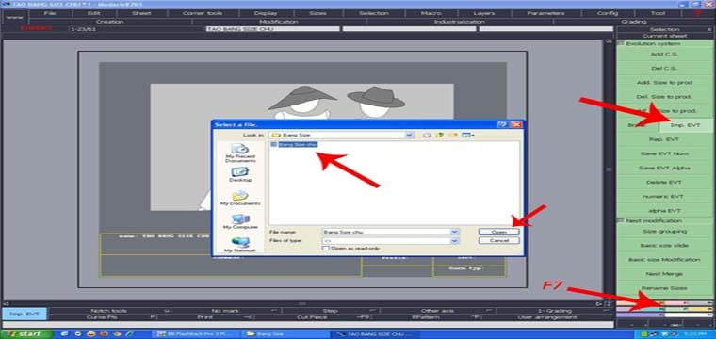
Task: Toggle the Print option in bottom bar
Action: tap(205, 317)
